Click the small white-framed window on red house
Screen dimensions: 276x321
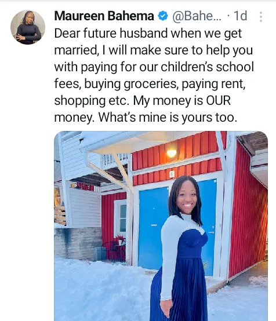coord(121,218)
